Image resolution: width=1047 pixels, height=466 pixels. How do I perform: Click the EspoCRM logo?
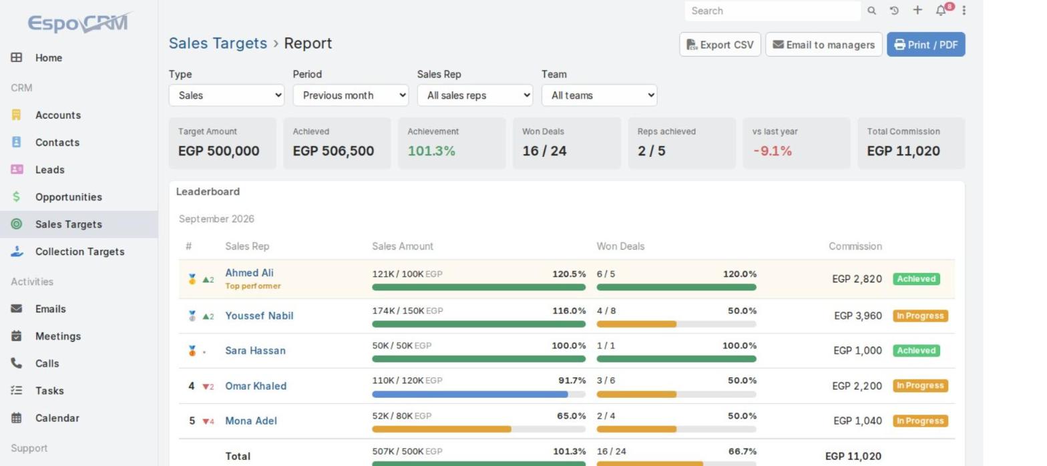[x=79, y=23]
